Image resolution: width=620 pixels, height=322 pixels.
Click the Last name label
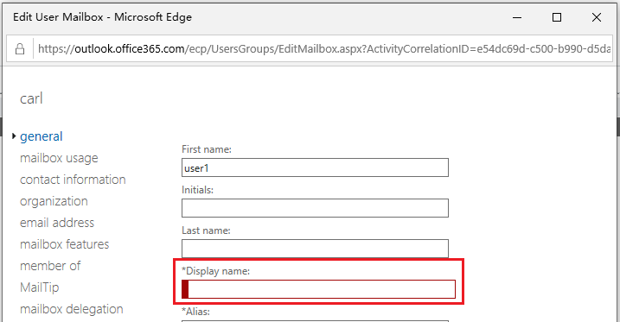(x=206, y=230)
